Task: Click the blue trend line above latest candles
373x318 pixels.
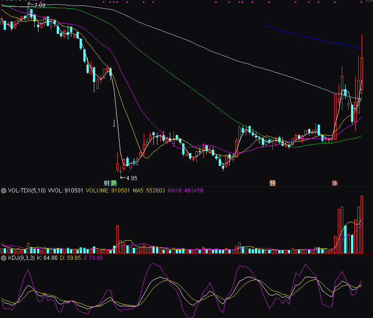Action: (311, 37)
